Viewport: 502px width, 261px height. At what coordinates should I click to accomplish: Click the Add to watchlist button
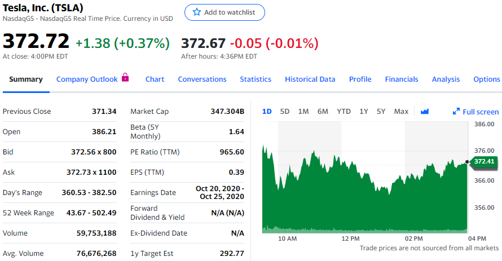point(224,12)
